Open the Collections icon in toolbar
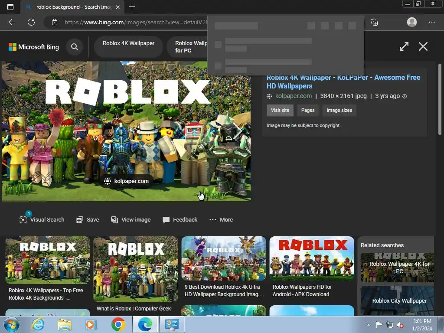Screen dimensions: 444x333 (x=374, y=22)
